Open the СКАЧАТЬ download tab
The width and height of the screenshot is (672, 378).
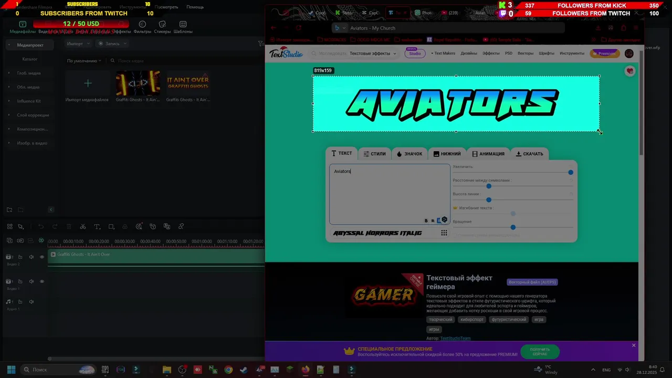coord(529,154)
